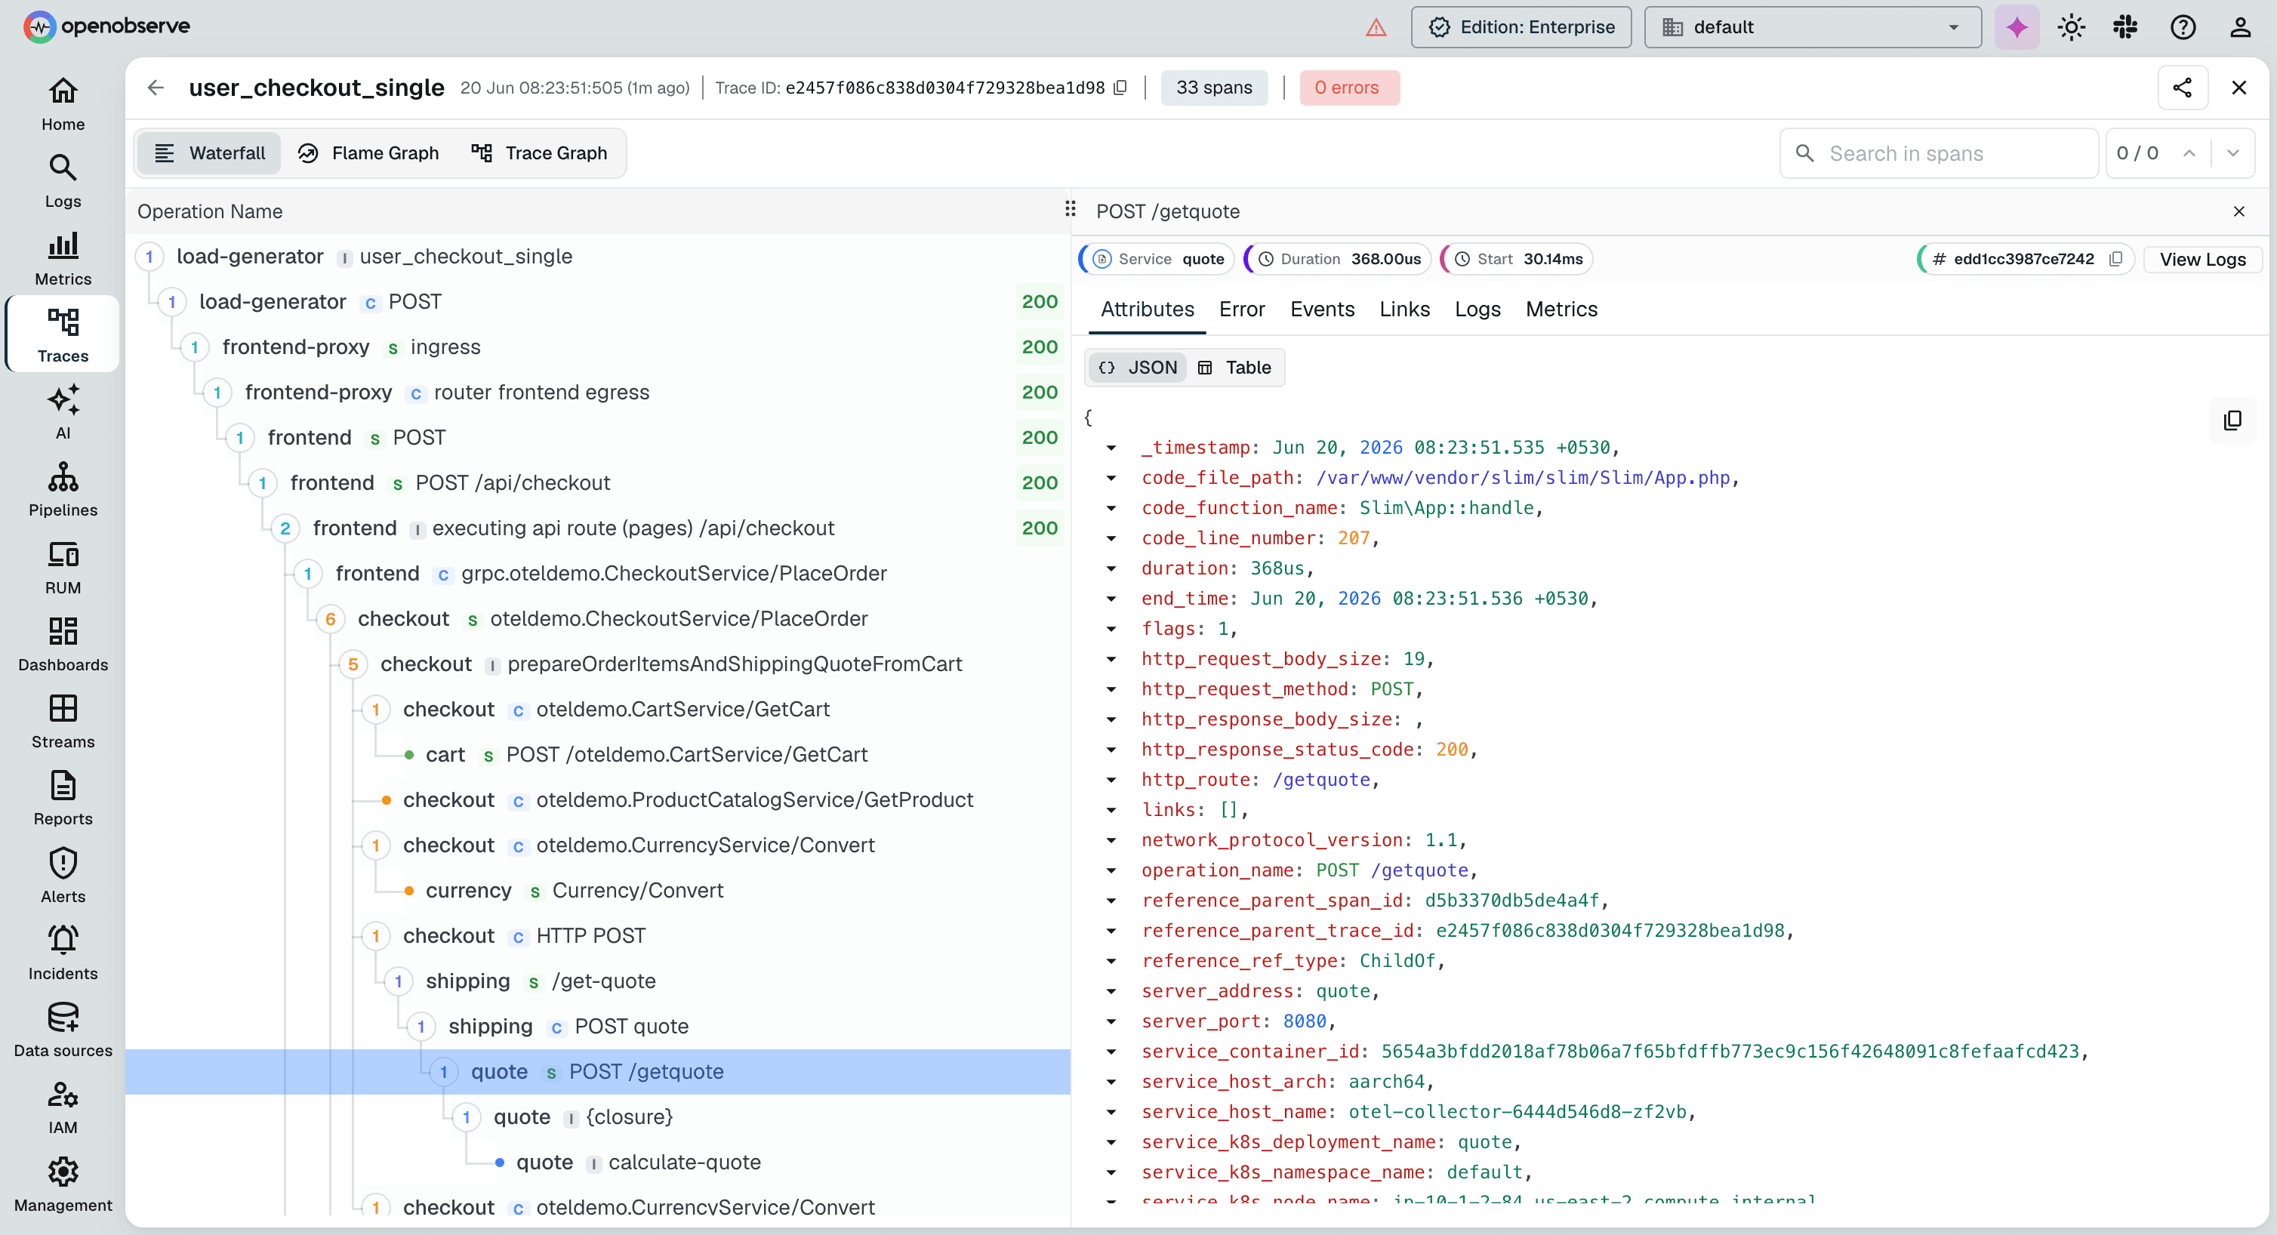The width and height of the screenshot is (2277, 1235).
Task: Open the default organization dropdown
Action: (1812, 27)
